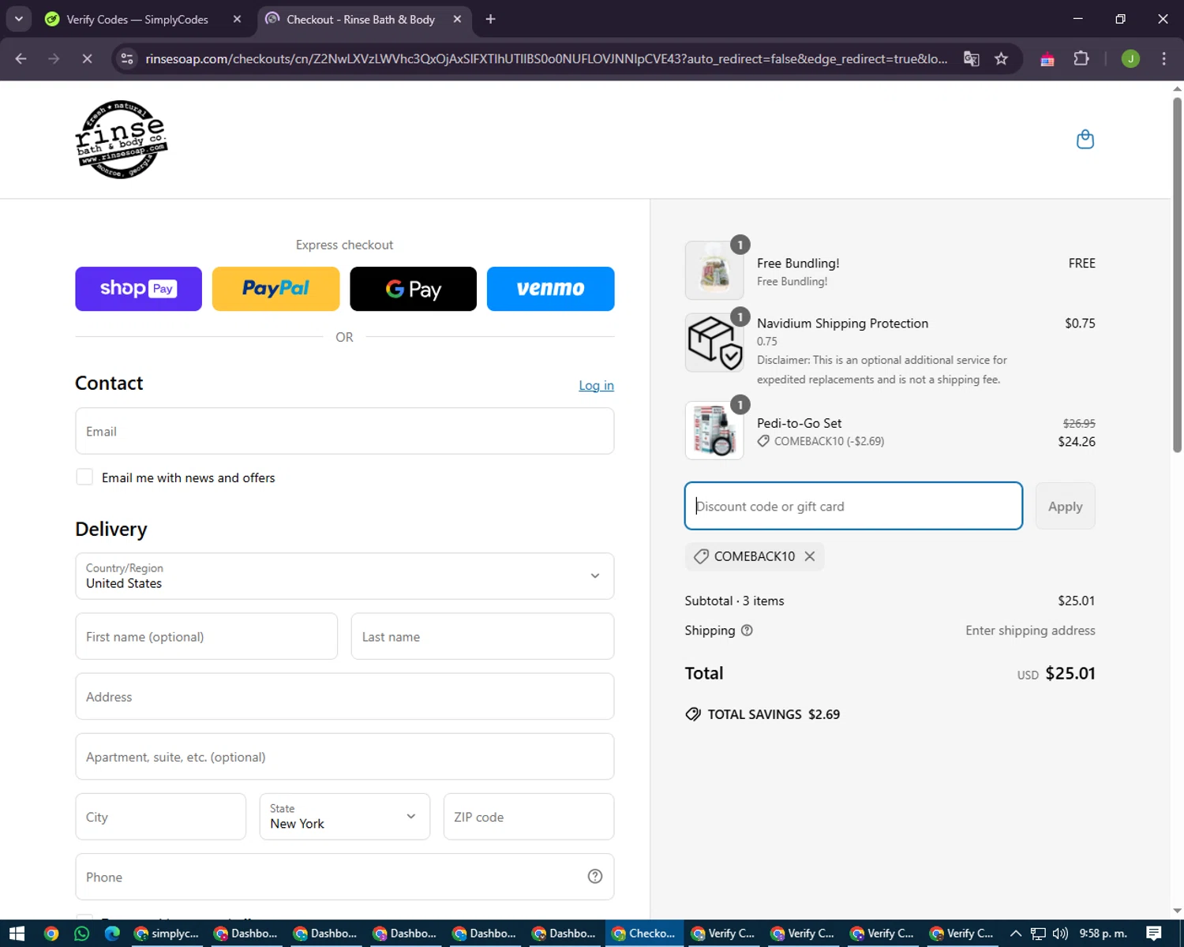This screenshot has width=1184, height=947.
Task: Pay with Venmo
Action: (x=551, y=289)
